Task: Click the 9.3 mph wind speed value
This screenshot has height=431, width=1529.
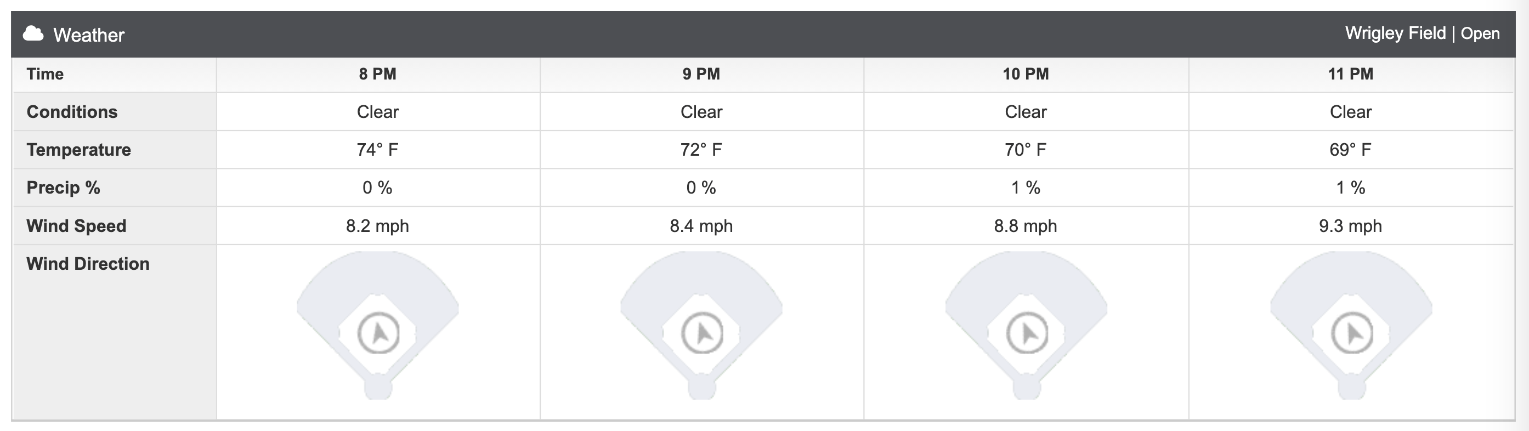Action: pyautogui.click(x=1350, y=226)
